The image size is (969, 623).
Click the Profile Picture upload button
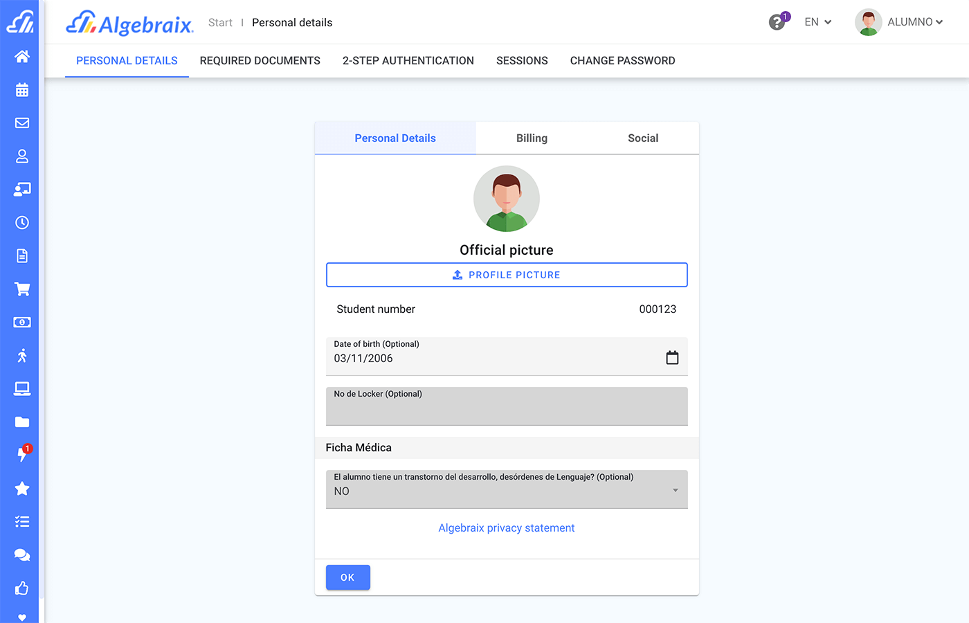tap(507, 275)
